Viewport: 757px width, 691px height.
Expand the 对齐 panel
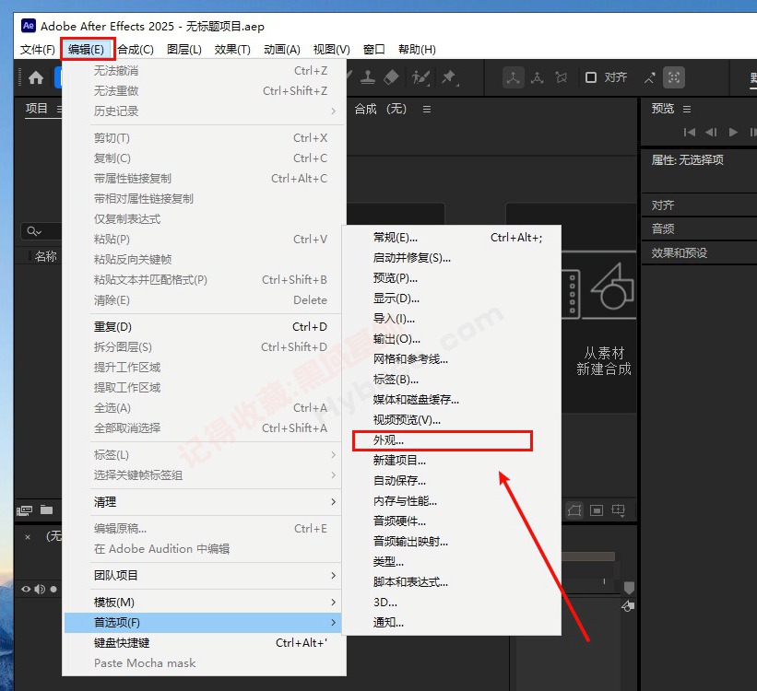click(662, 205)
